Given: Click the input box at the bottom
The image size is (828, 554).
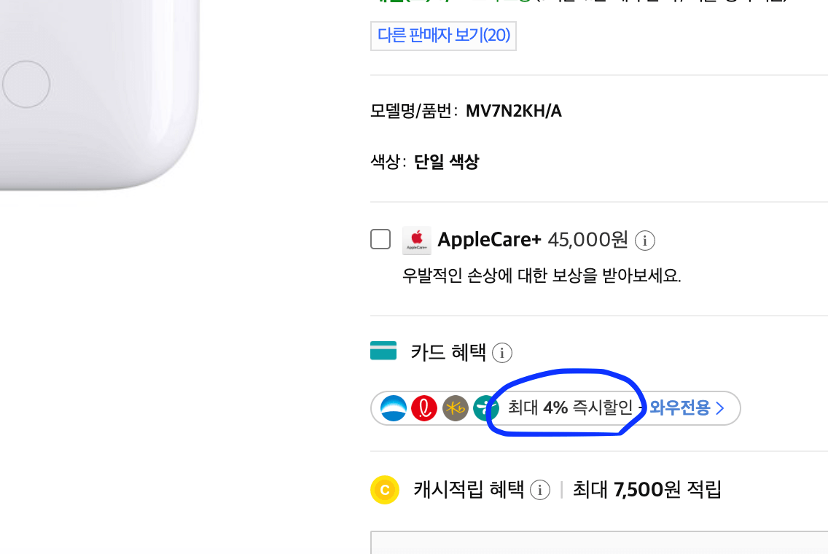Looking at the screenshot, I should pos(599,547).
